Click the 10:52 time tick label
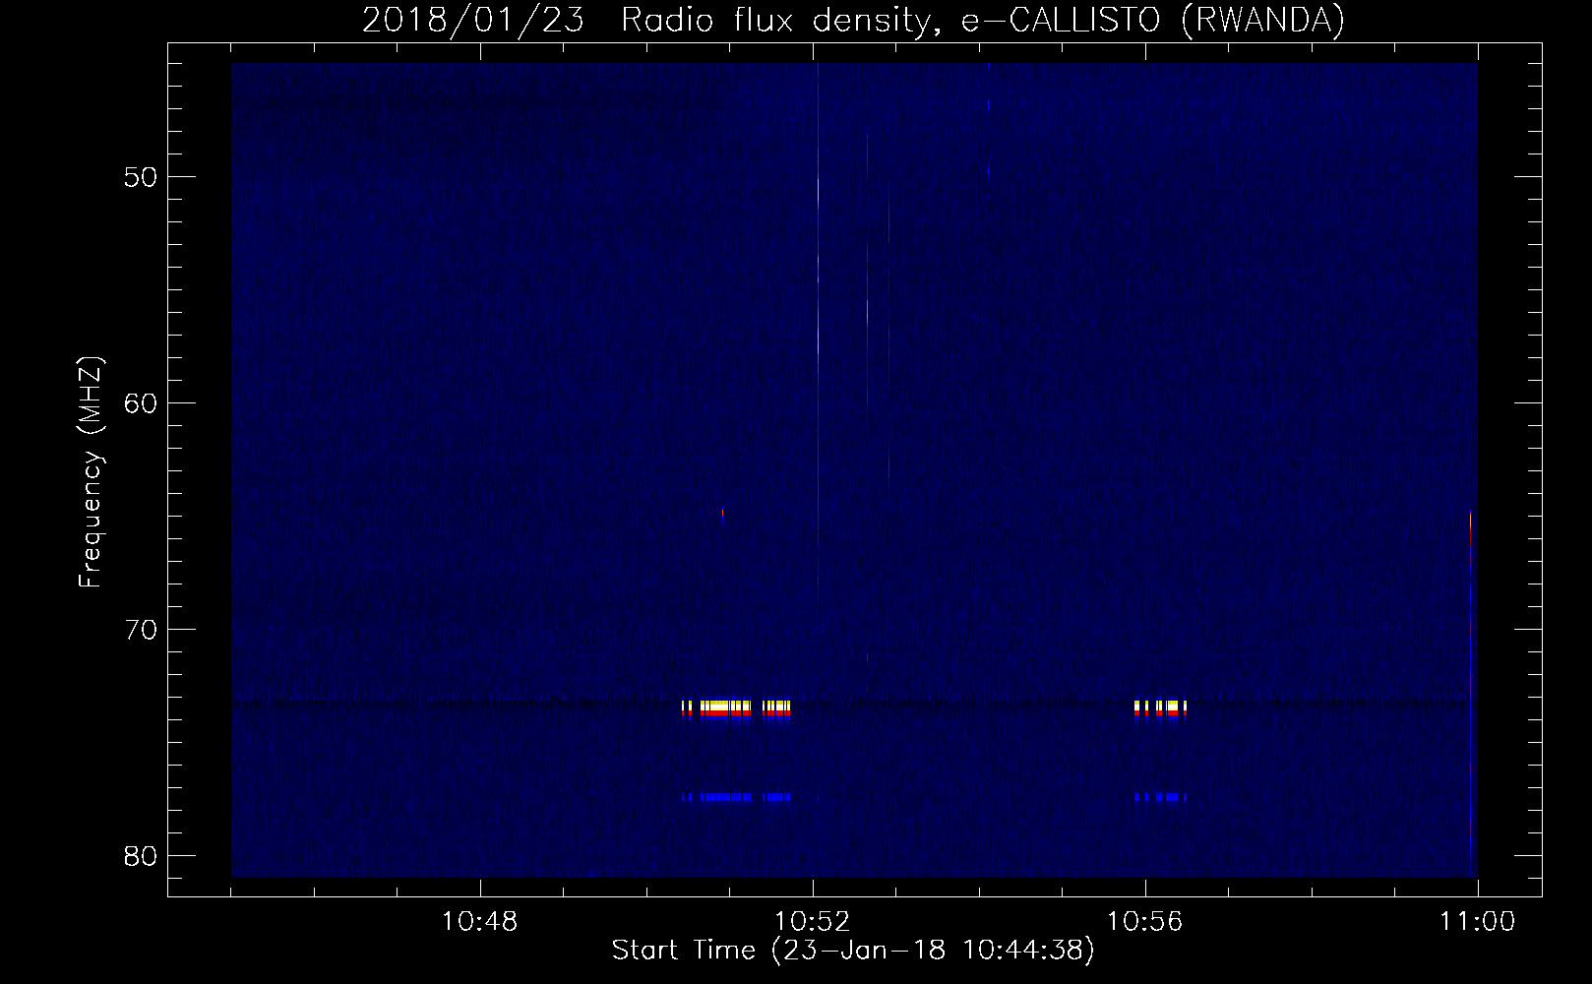This screenshot has height=984, width=1592. tap(812, 922)
